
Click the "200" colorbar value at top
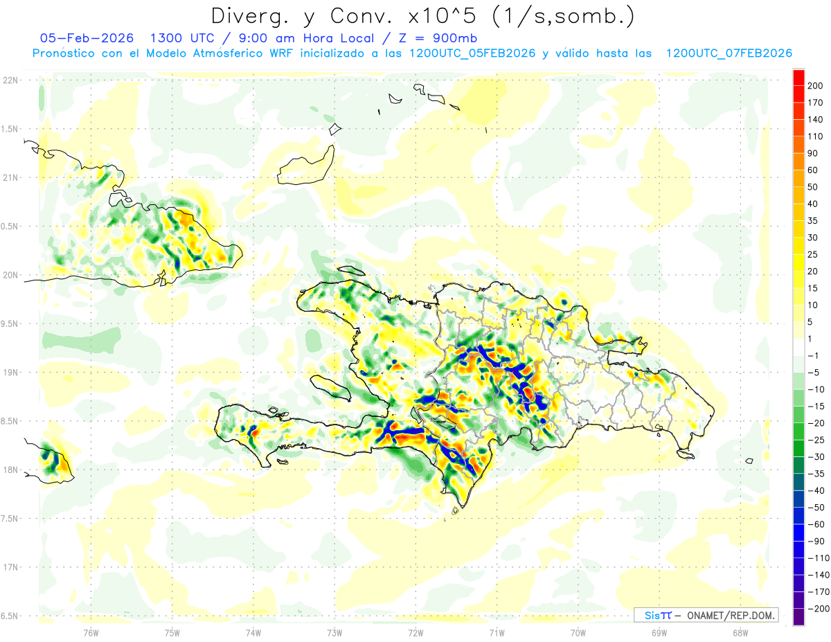click(x=816, y=86)
